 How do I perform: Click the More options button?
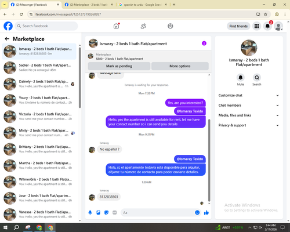coord(180,66)
